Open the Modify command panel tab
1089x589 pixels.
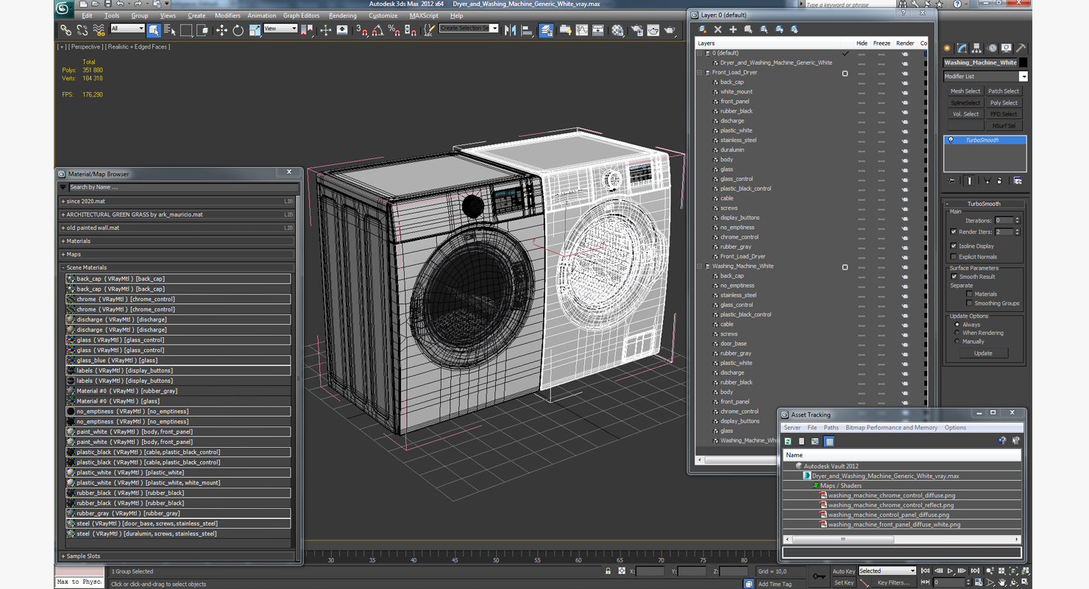pos(962,49)
